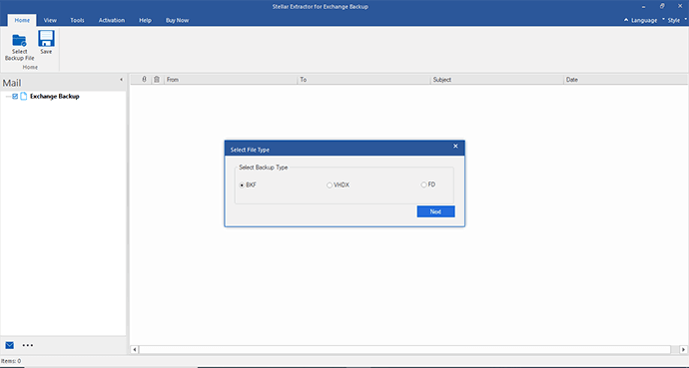689x368 pixels.
Task: Sort by the Date column header
Action: pos(625,80)
